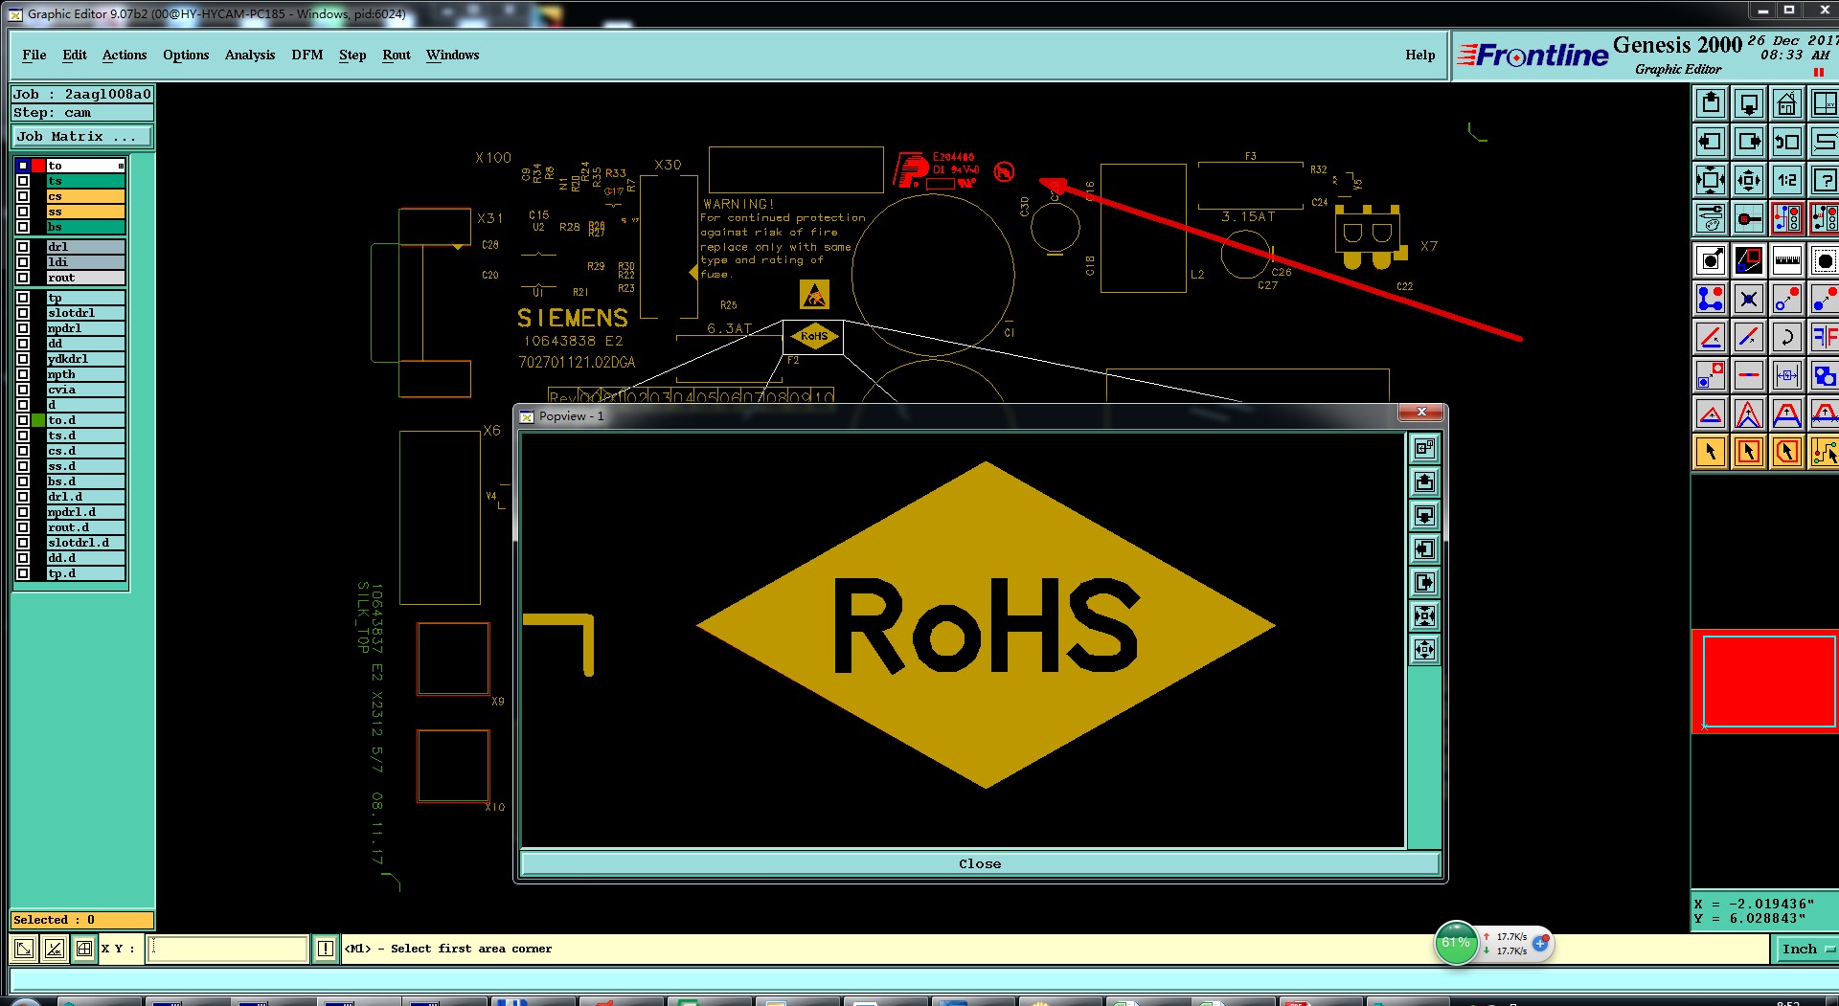Click the zoom out (shrink arrows) icon
1839x1006 pixels.
tap(1749, 180)
